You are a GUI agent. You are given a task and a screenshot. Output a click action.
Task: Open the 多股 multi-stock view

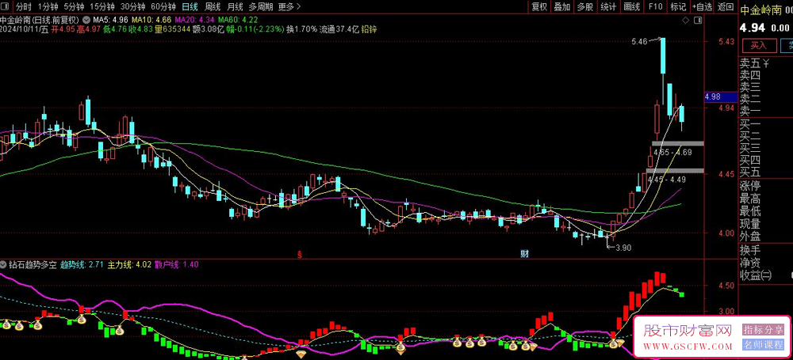(x=584, y=6)
